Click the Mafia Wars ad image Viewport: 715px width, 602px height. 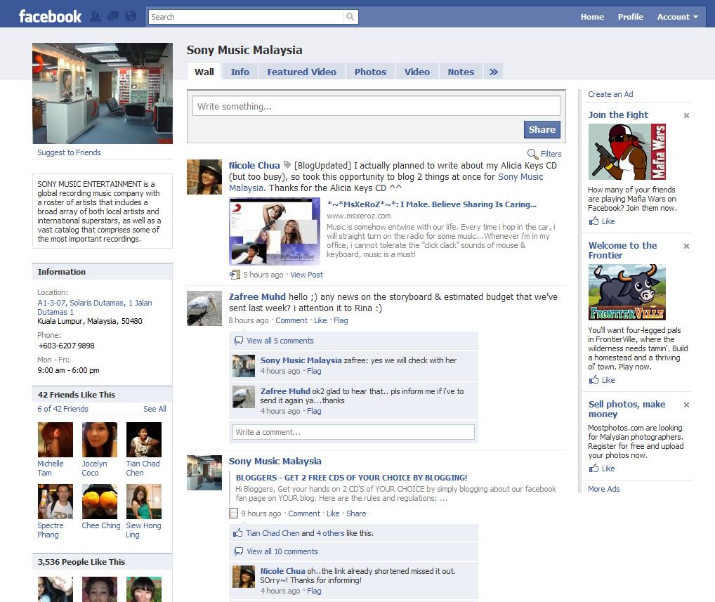pyautogui.click(x=627, y=152)
